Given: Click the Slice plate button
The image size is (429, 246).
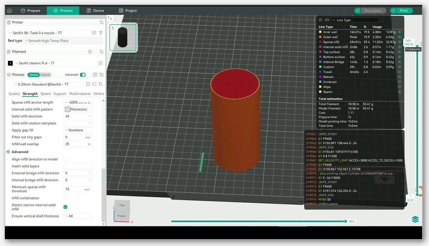Looking at the screenshot, I should coord(373,11).
